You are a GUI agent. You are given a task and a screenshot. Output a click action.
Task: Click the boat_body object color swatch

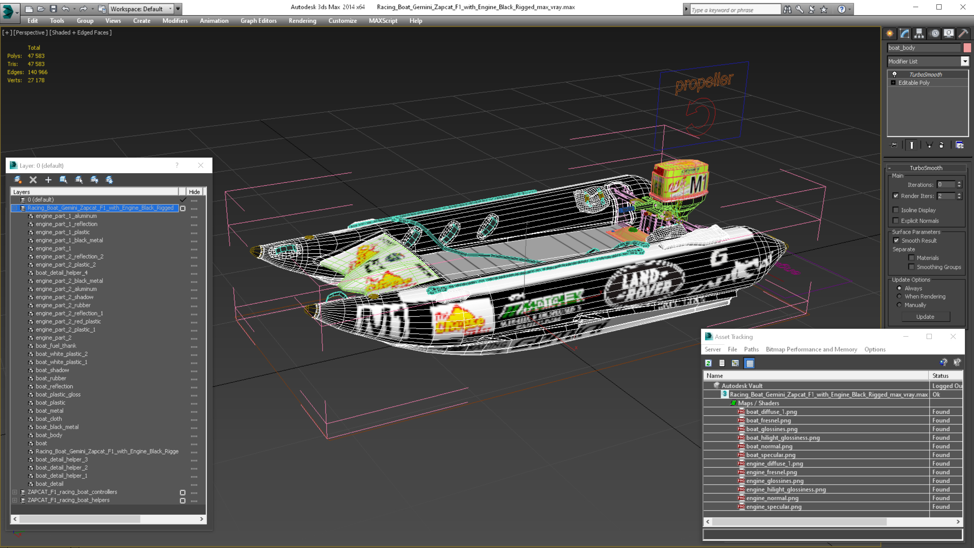click(x=967, y=48)
